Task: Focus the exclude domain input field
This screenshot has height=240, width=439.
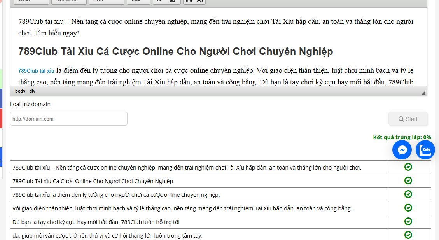Action: pyautogui.click(x=69, y=119)
